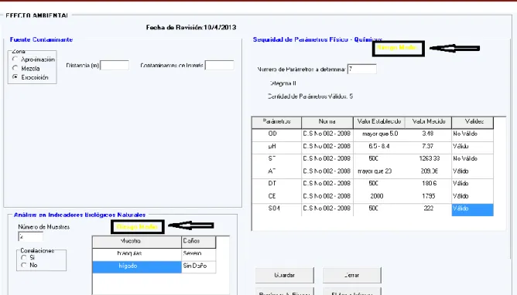
Task: Click the Distancia (m) input field
Action: 115,65
